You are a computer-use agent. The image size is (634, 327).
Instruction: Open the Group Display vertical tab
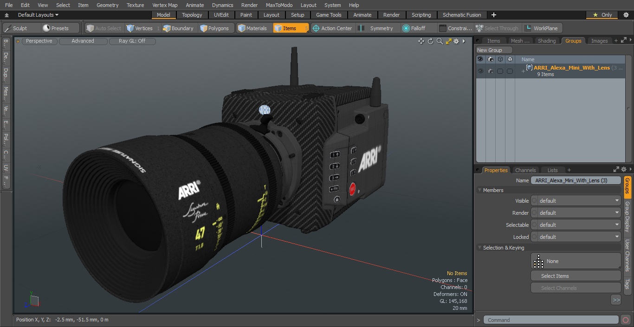click(627, 217)
